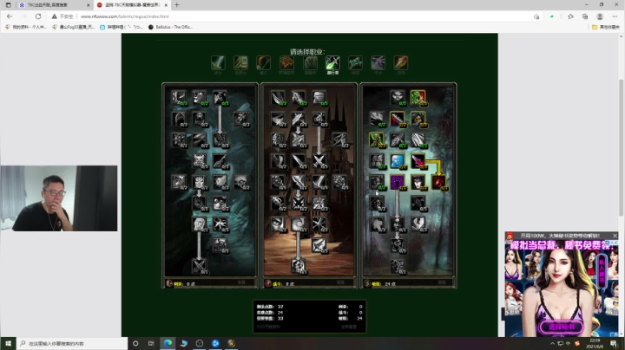
Task: Click Seal Fate talent icon
Action: point(199,204)
